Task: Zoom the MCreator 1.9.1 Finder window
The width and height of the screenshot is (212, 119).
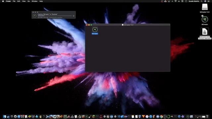Action: click(91, 25)
